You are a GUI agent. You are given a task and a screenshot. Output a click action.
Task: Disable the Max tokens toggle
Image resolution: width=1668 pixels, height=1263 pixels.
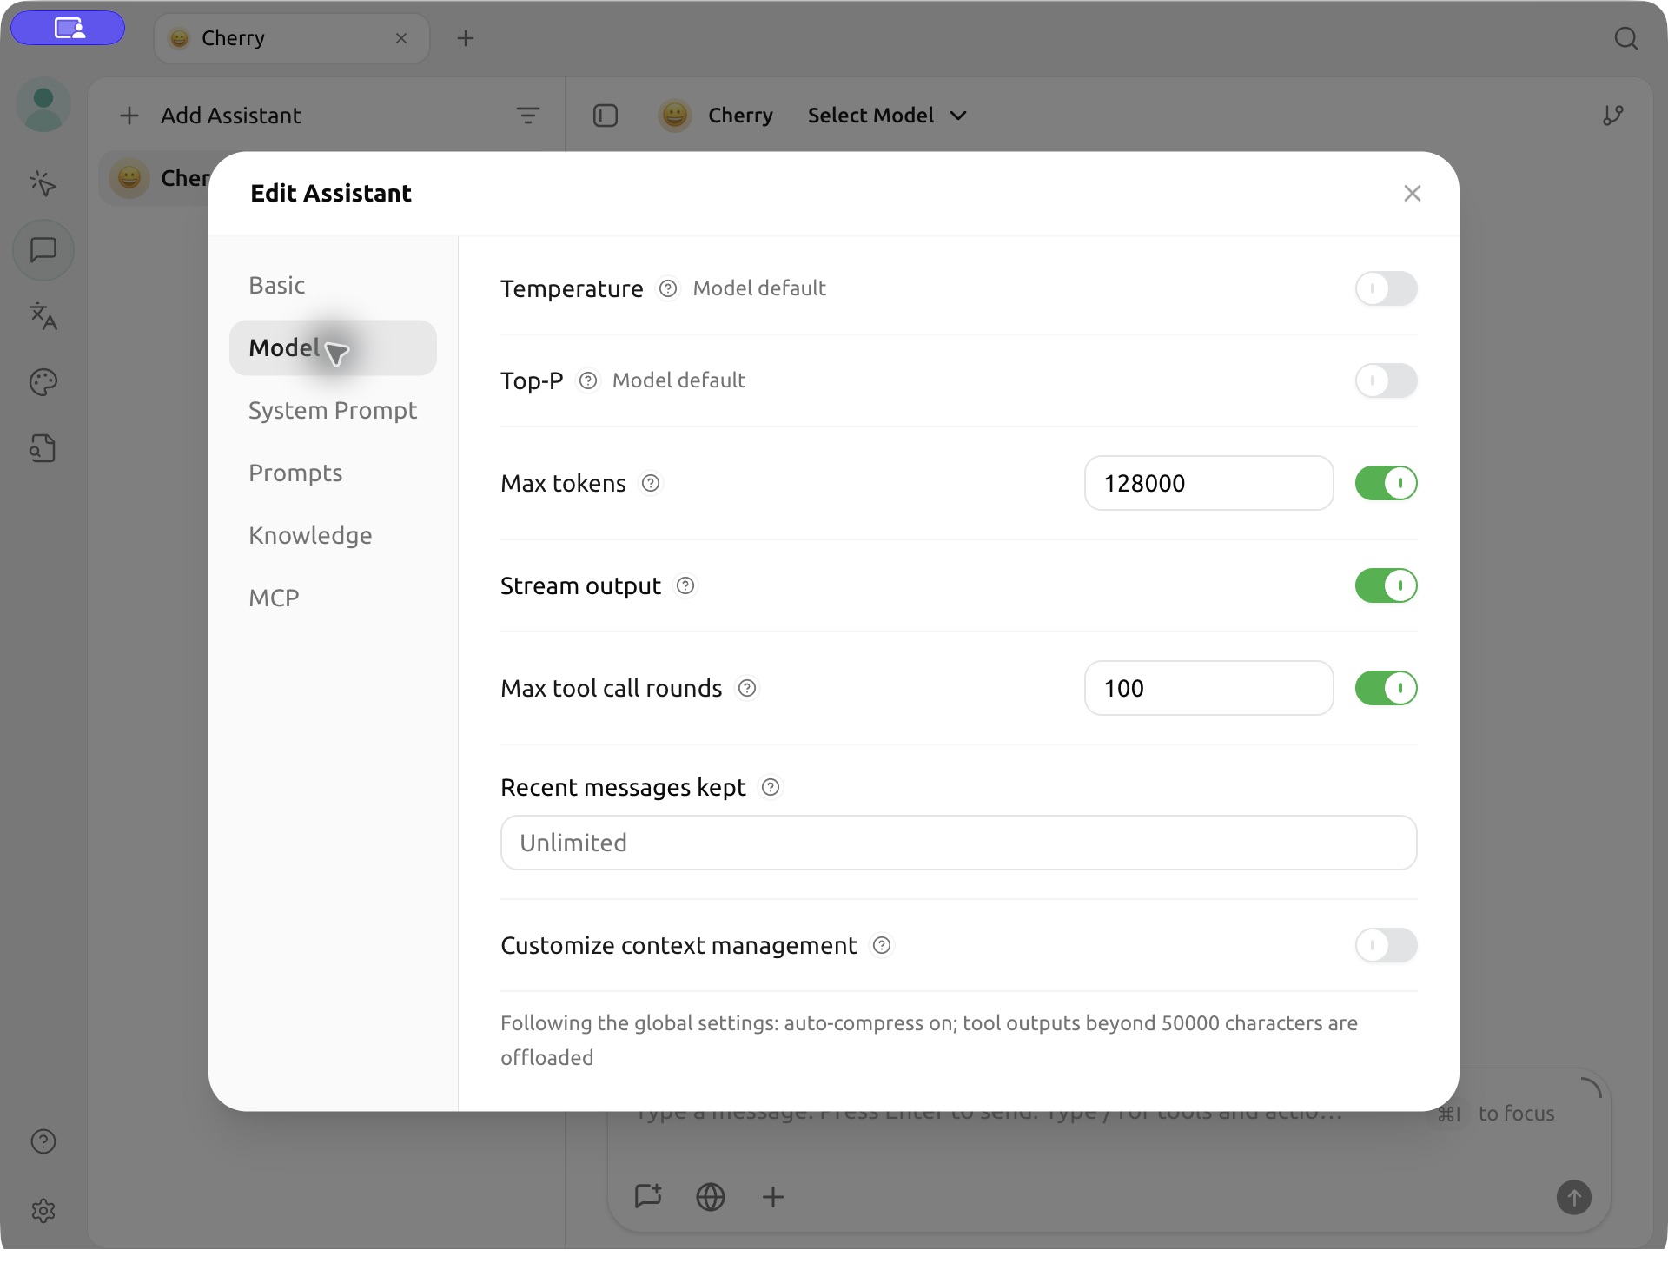click(1387, 483)
